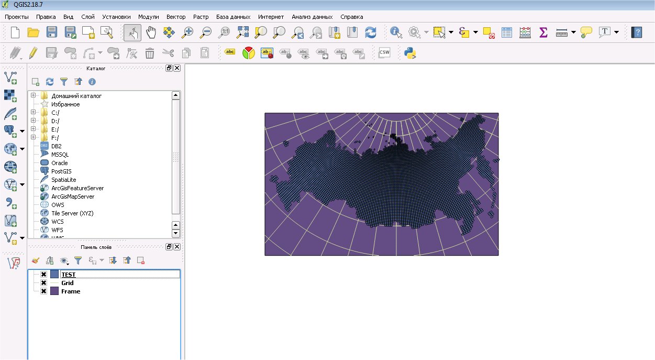
Task: Open the Python console
Action: [x=410, y=52]
